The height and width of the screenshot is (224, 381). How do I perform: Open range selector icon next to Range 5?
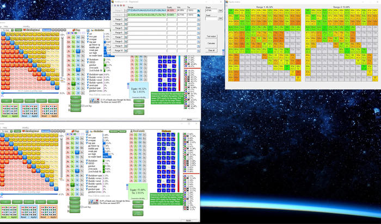point(126,28)
